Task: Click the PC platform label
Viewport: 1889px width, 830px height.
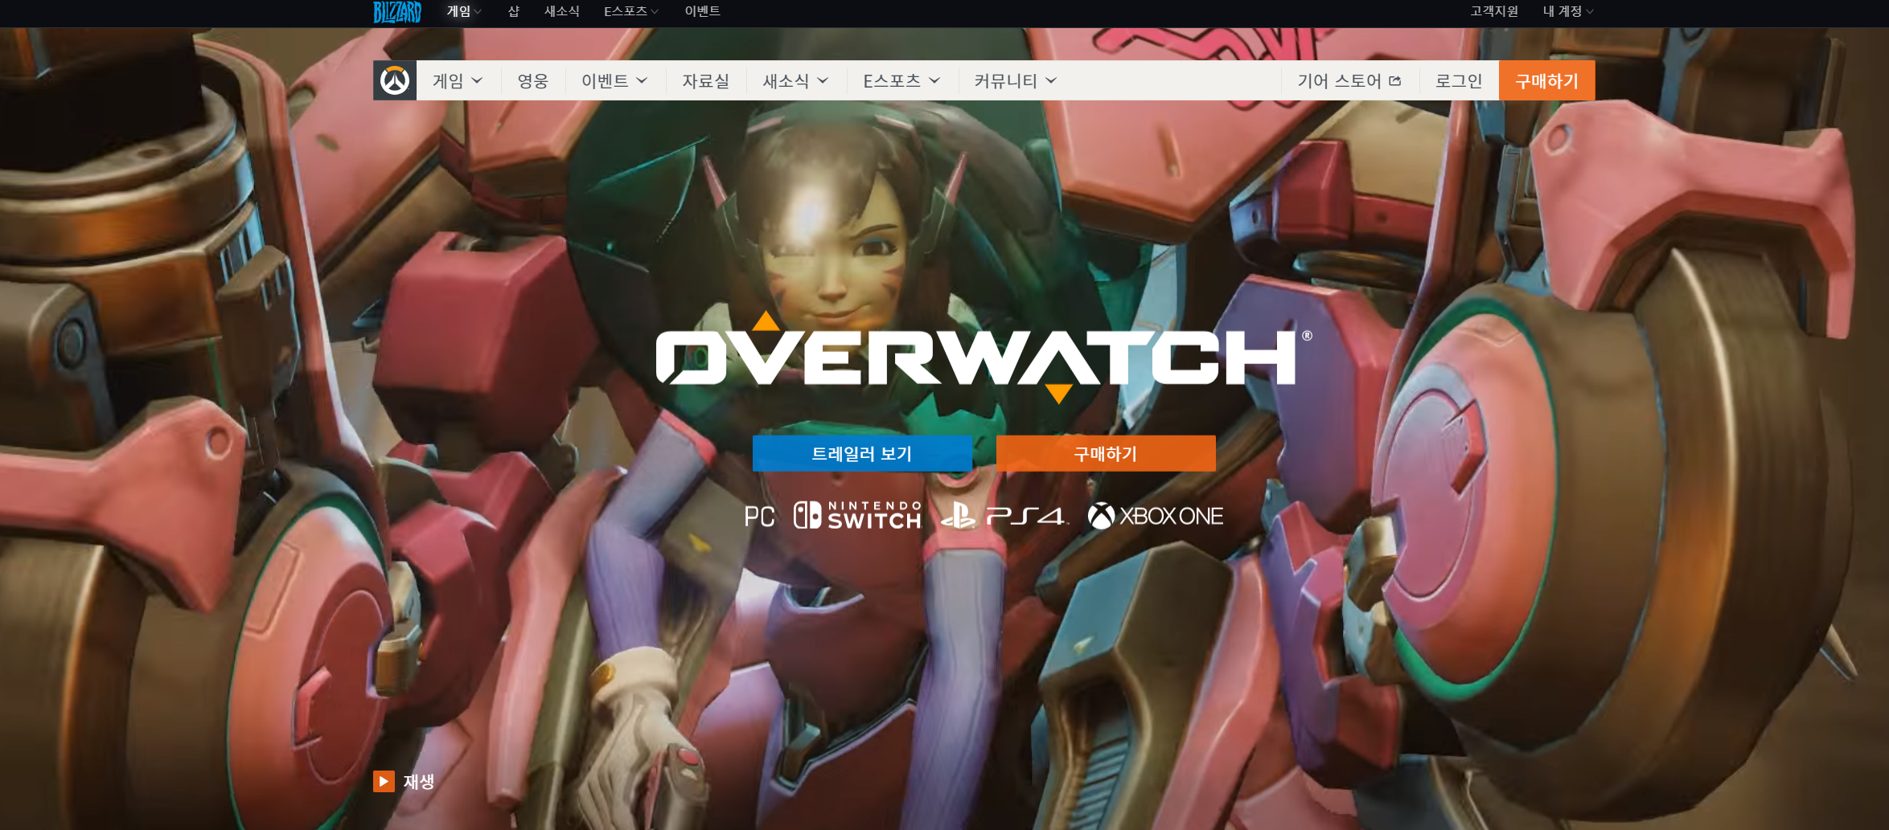Action: [759, 517]
